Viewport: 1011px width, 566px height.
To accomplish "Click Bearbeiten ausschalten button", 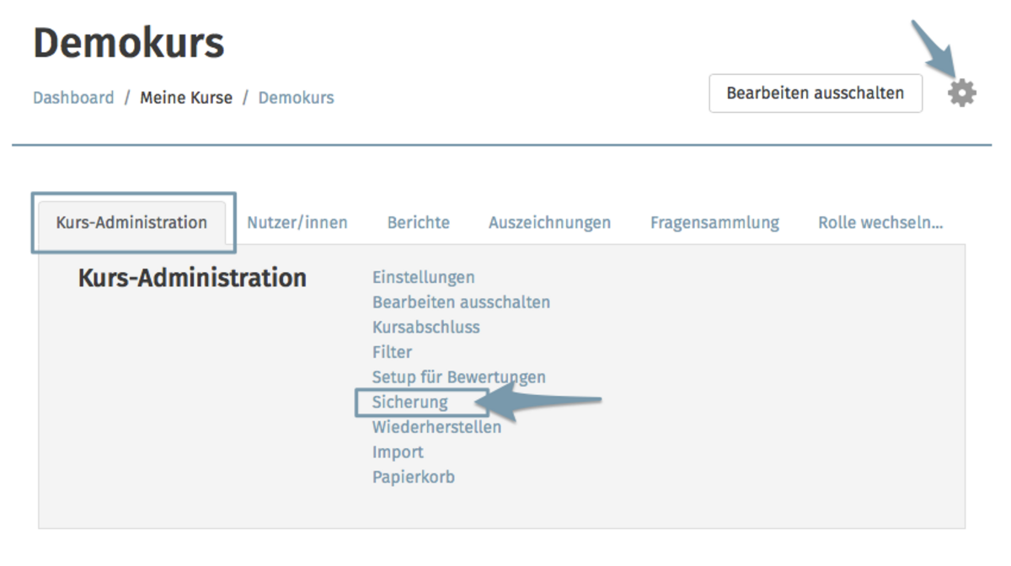I will tap(816, 93).
